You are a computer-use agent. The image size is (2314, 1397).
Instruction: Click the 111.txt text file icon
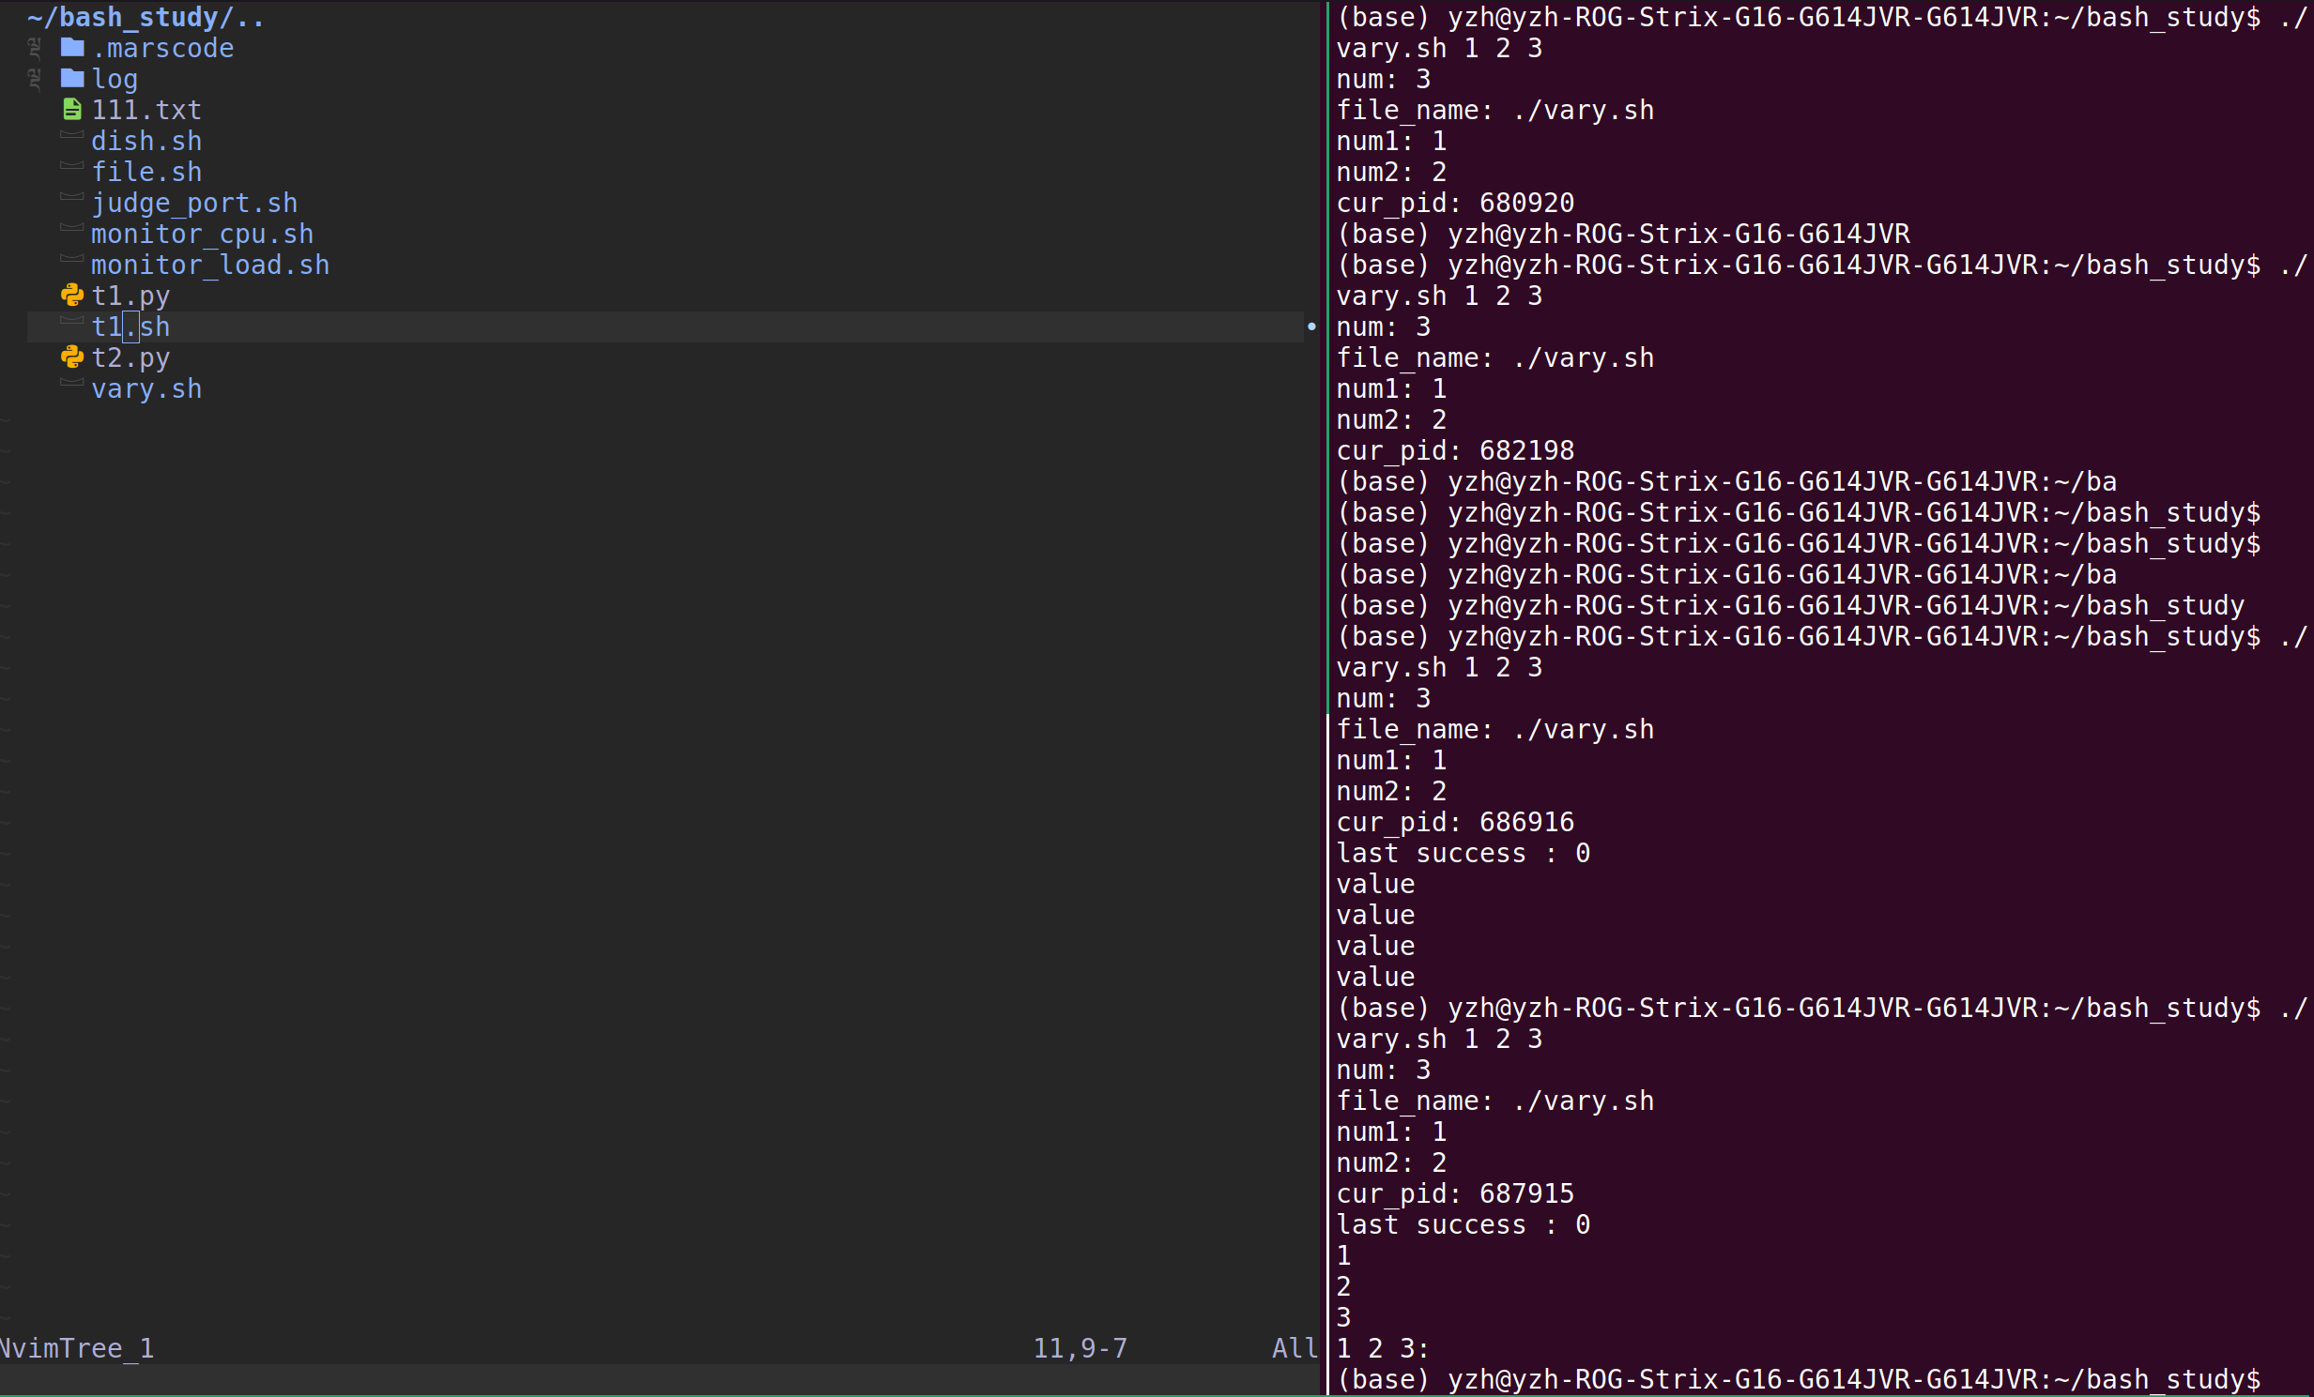[x=71, y=109]
